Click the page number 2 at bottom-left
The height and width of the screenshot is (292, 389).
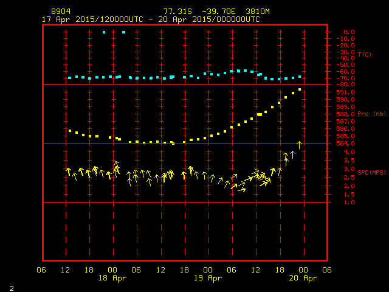[11, 287]
